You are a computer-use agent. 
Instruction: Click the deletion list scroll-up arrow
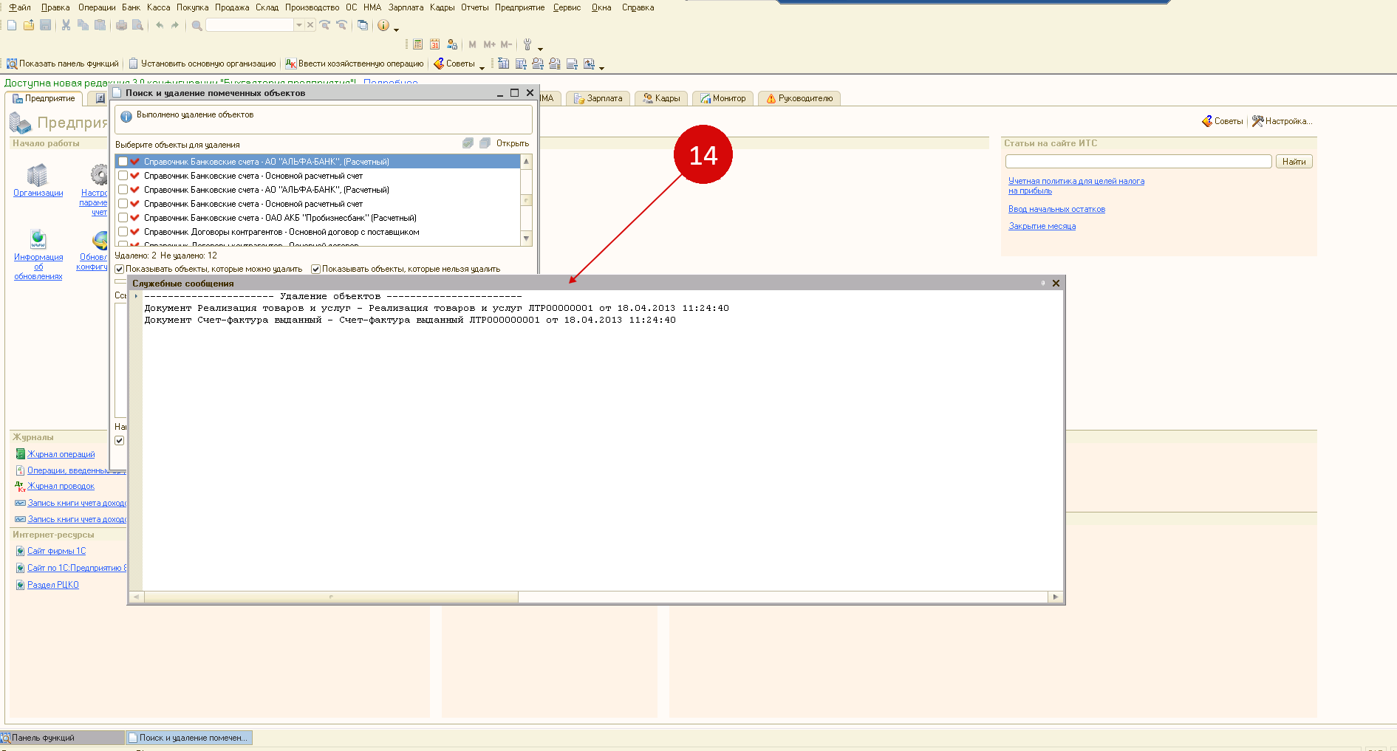[x=526, y=161]
